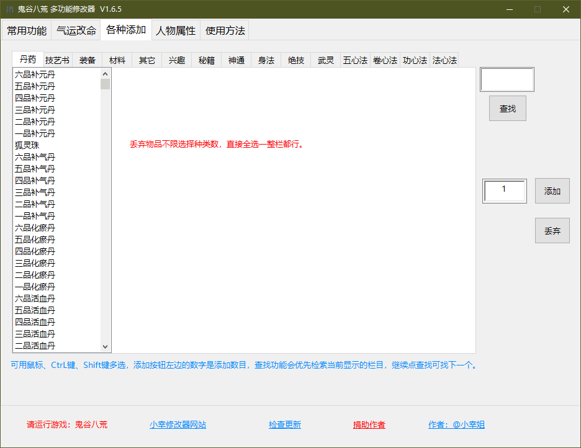
Task: Switch to 常用功能 menu section
Action: 27,29
